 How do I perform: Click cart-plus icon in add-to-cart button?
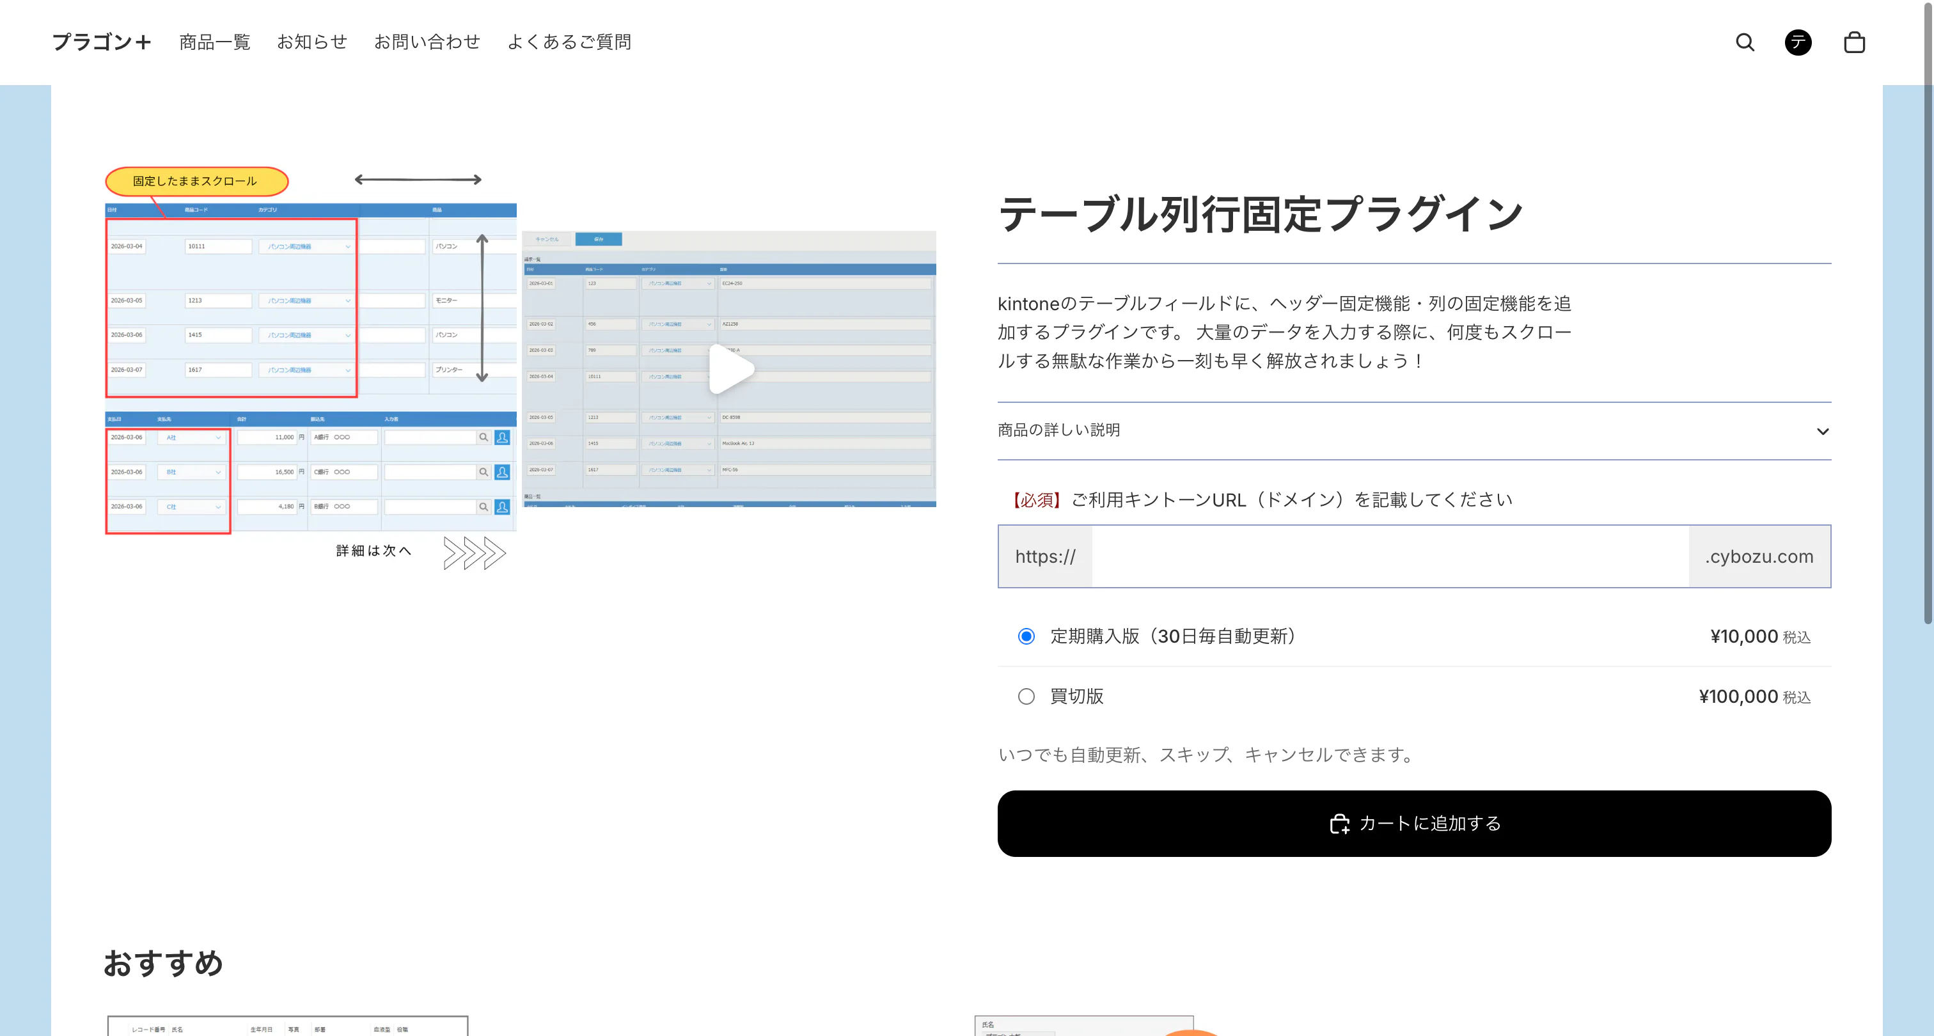tap(1339, 824)
